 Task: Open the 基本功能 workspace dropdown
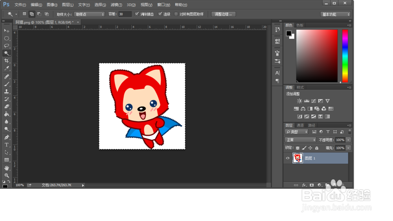pos(335,14)
